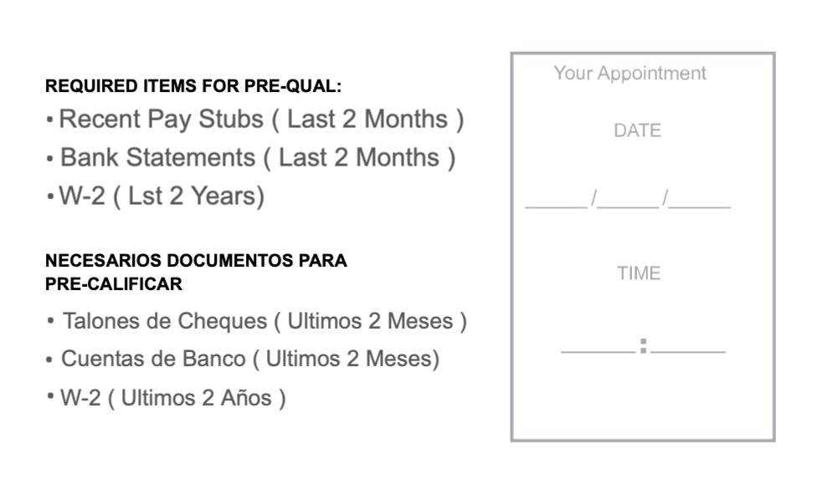837x490 pixels.
Task: Click the 'Bank Statements ( Last 2 Months )' text
Action: point(258,158)
